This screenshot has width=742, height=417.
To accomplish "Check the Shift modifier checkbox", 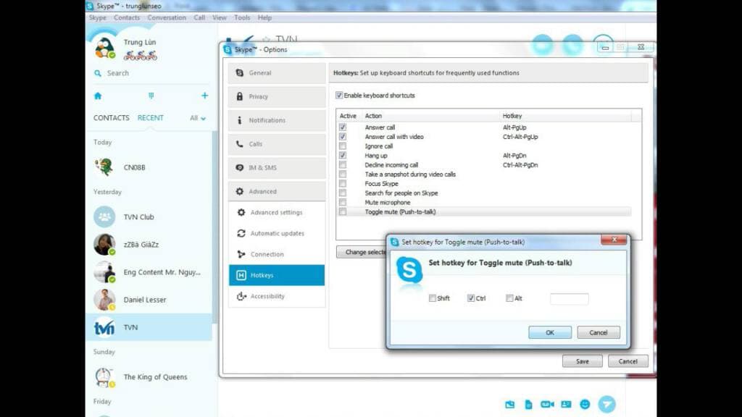I will click(433, 298).
